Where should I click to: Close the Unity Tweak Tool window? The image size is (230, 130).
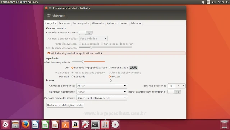46,8
